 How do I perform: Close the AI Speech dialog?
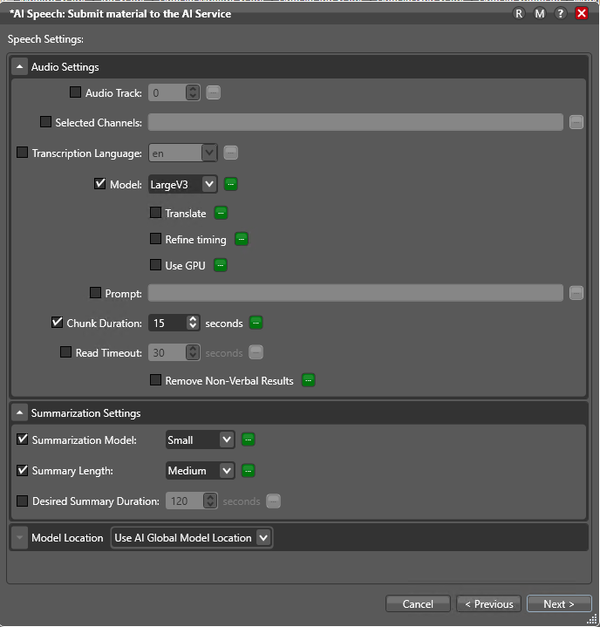[x=582, y=14]
